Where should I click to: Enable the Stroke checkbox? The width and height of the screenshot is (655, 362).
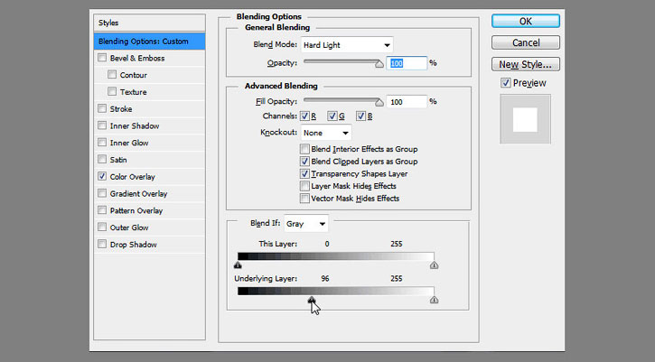(x=102, y=108)
